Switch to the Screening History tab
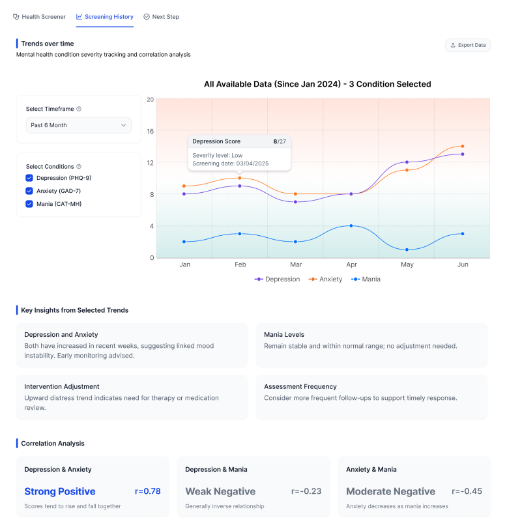Image resolution: width=507 pixels, height=529 pixels. [x=105, y=16]
